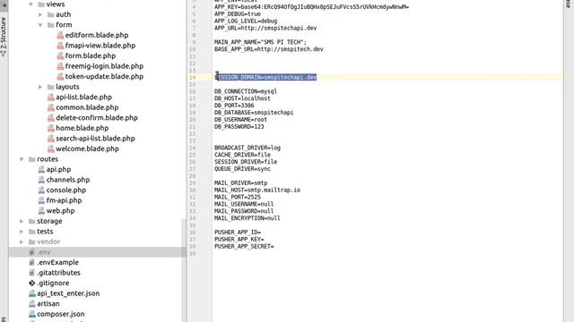
Task: Click the QUEUE_DRIVER=sync line
Action: [x=242, y=169]
